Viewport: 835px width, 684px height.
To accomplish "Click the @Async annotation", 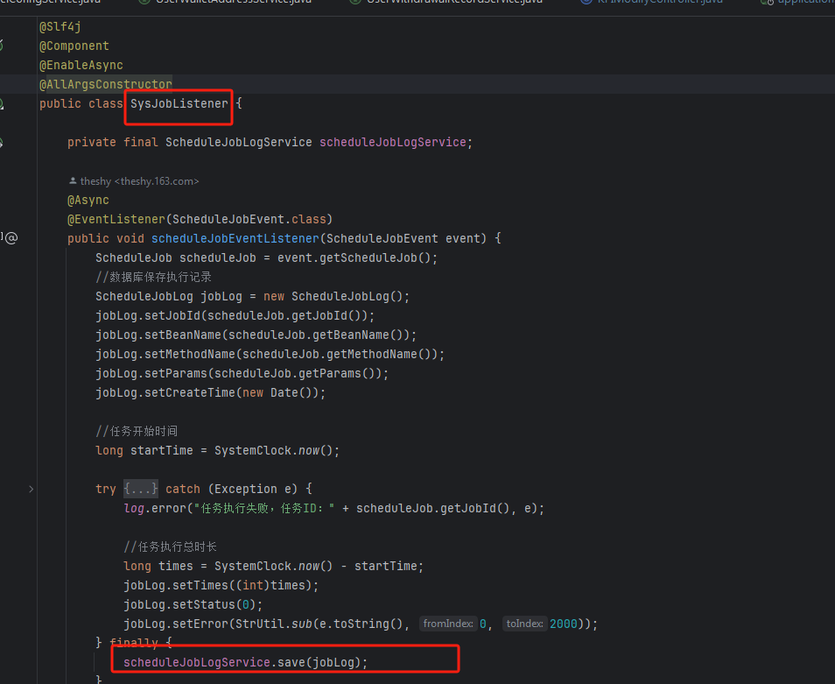I will coord(88,200).
